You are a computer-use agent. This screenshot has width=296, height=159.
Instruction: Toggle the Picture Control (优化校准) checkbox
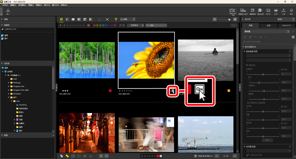[290, 51]
